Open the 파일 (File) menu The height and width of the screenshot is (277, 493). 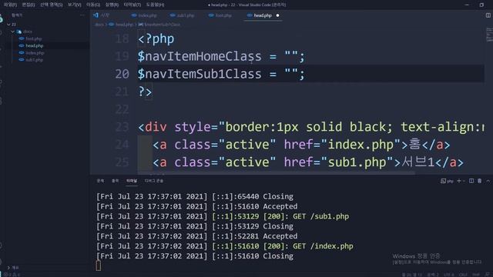tap(10, 5)
